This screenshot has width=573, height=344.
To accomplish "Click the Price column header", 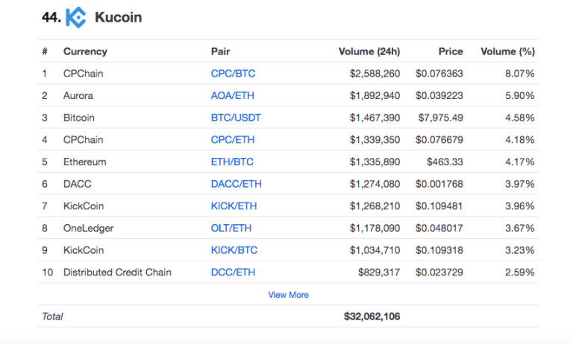I will pyautogui.click(x=450, y=51).
